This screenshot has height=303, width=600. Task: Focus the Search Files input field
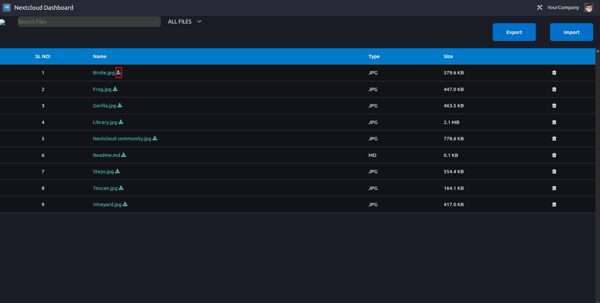89,22
